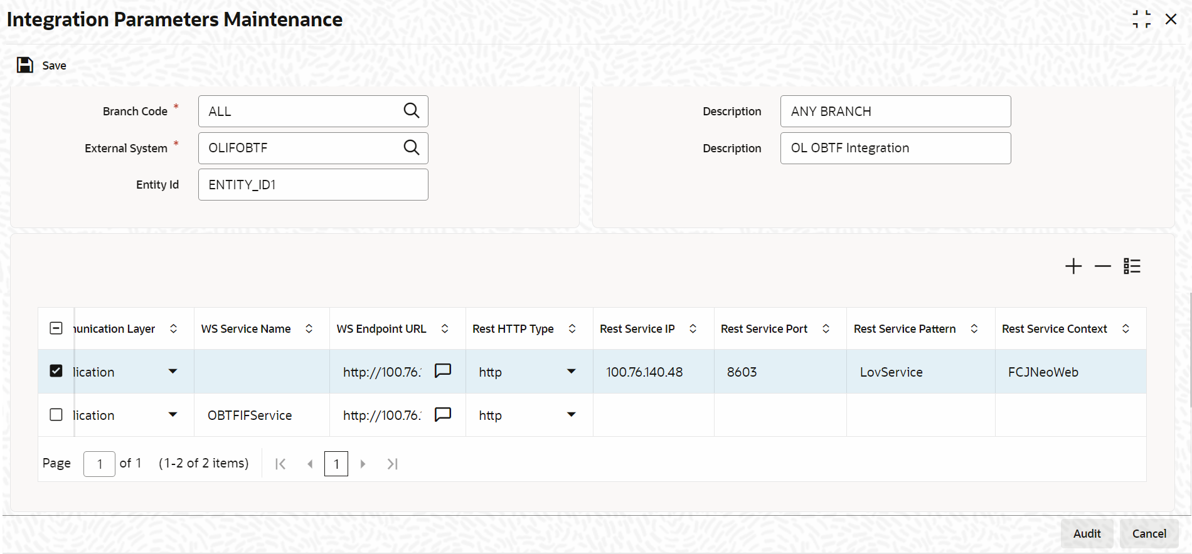Sort by Communication Layer column

(x=174, y=328)
